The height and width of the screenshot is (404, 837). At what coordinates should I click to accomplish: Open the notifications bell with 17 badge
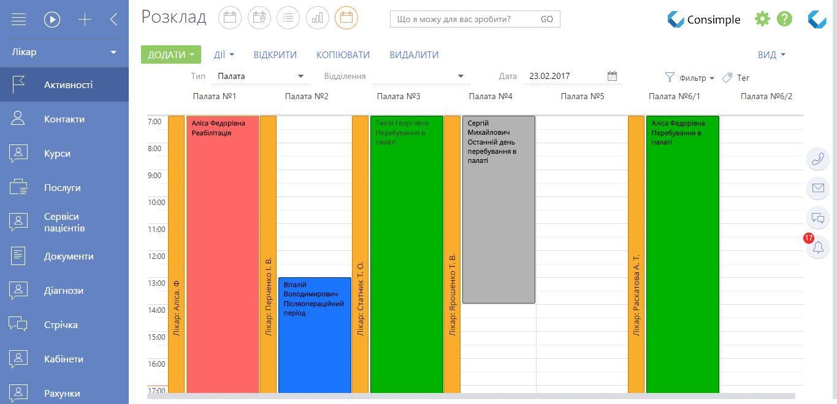pyautogui.click(x=817, y=247)
